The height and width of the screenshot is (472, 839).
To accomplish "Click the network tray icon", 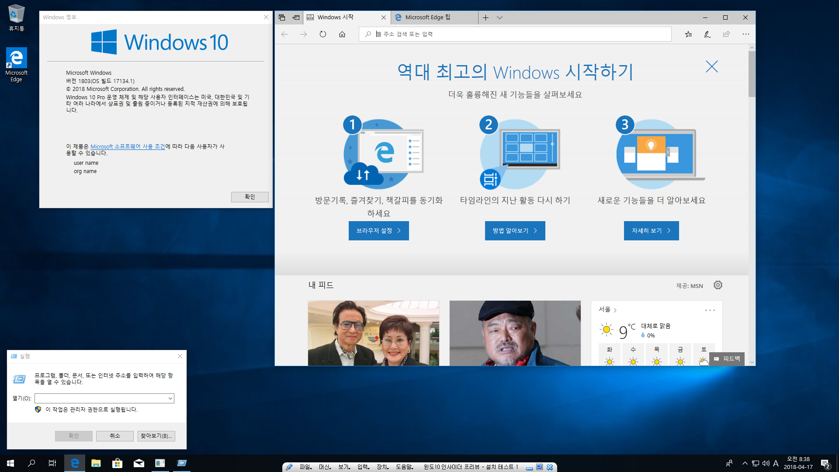I will pos(756,463).
